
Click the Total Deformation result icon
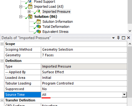click(39, 27)
